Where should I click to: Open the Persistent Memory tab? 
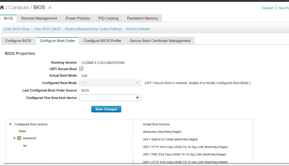coord(142,18)
